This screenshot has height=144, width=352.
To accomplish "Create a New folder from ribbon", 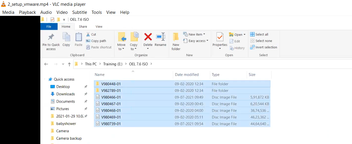I will click(x=176, y=41).
